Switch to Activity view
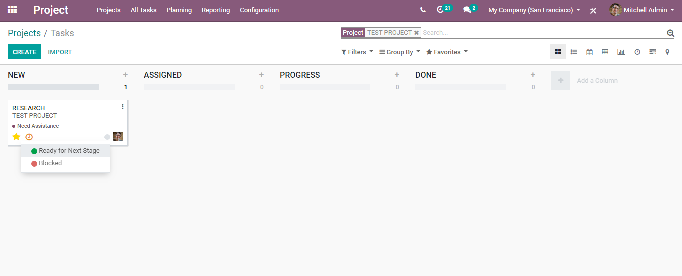 click(x=637, y=52)
